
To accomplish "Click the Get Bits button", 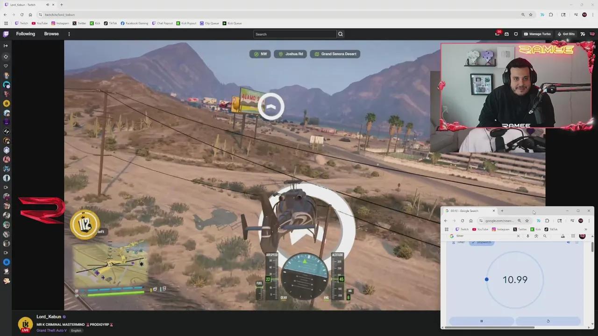I will point(566,34).
